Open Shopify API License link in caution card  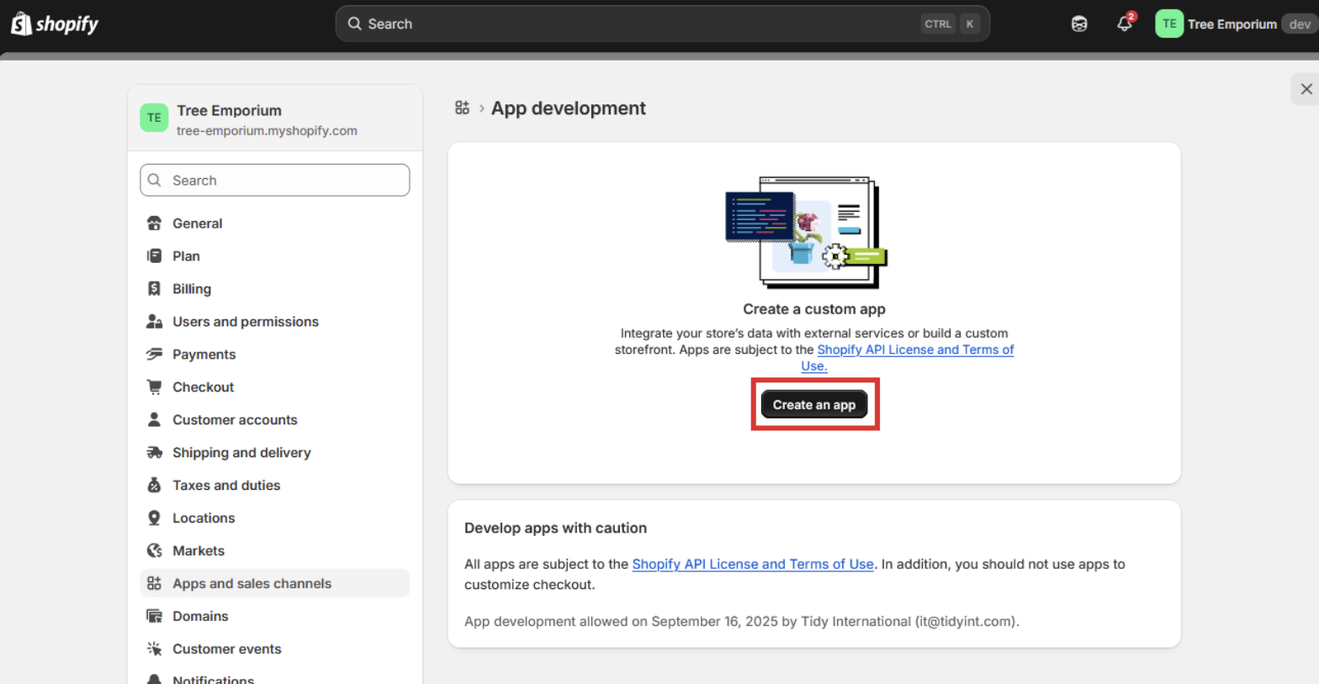753,564
